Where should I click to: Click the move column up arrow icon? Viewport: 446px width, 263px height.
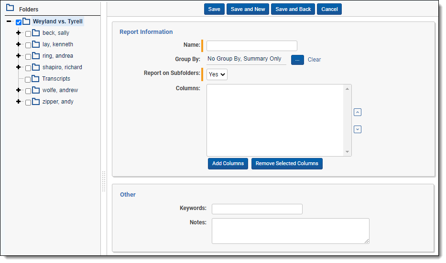tap(358, 112)
